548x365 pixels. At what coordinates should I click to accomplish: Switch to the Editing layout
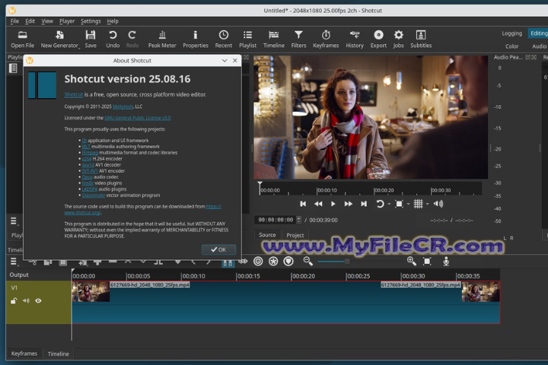pyautogui.click(x=538, y=33)
